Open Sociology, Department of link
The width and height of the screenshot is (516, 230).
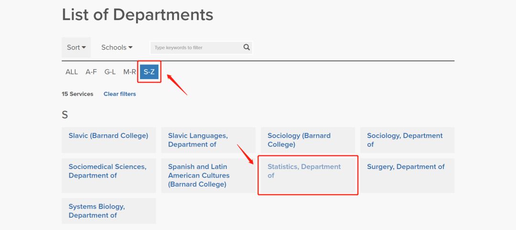point(405,140)
